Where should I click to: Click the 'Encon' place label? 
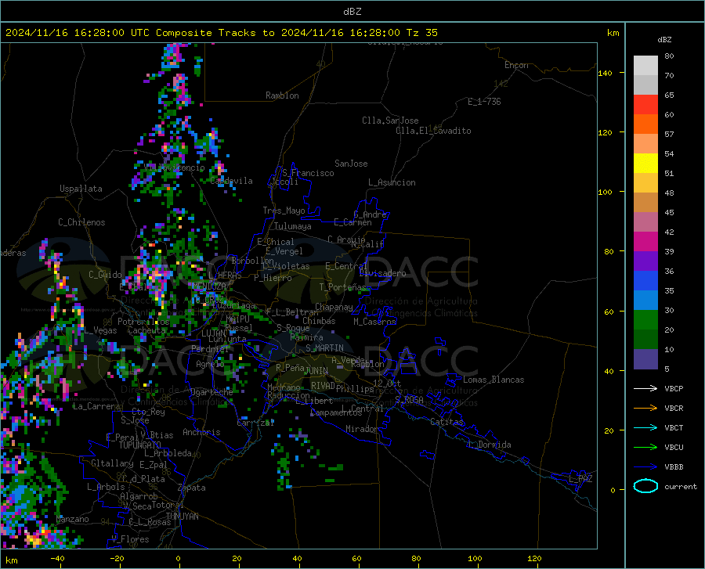(x=516, y=65)
